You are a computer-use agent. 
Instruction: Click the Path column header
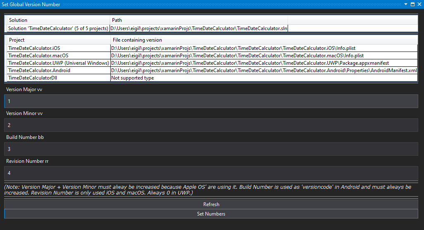(198, 20)
